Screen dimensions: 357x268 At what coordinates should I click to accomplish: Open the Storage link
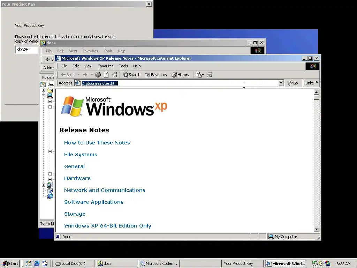[x=75, y=214]
